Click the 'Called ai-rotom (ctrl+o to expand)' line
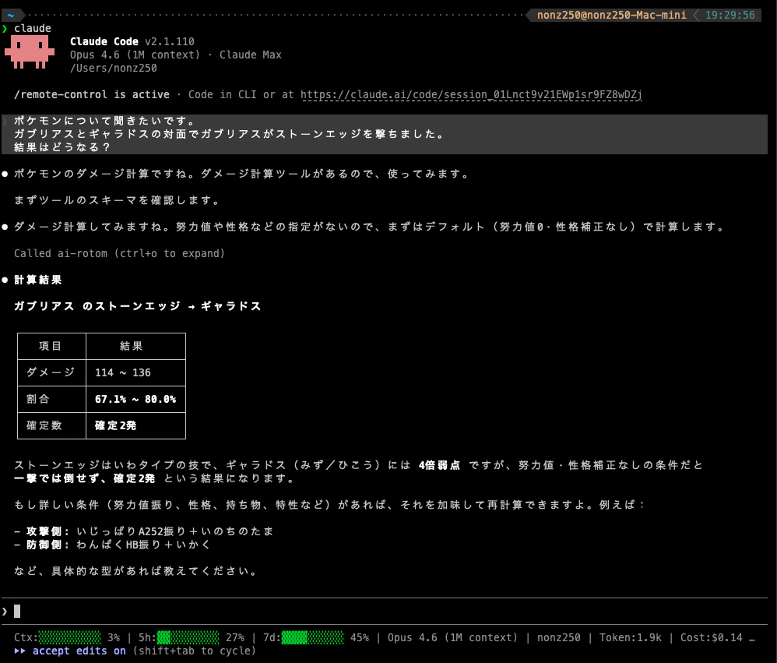This screenshot has height=663, width=777. (119, 253)
